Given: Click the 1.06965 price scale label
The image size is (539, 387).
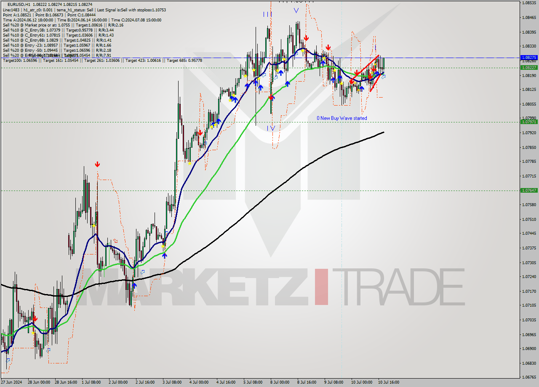Looking at the screenshot, I should pyautogui.click(x=528, y=334).
